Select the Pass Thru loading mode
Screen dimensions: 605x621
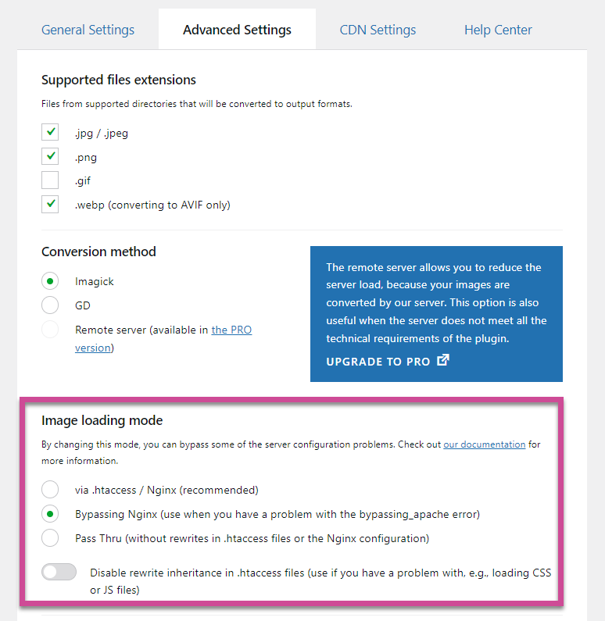50,538
